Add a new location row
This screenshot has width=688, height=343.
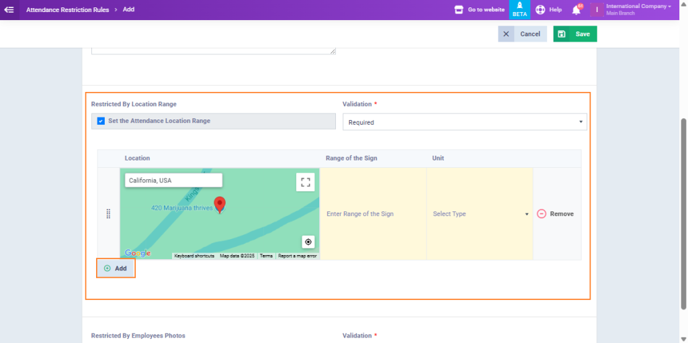(x=116, y=268)
